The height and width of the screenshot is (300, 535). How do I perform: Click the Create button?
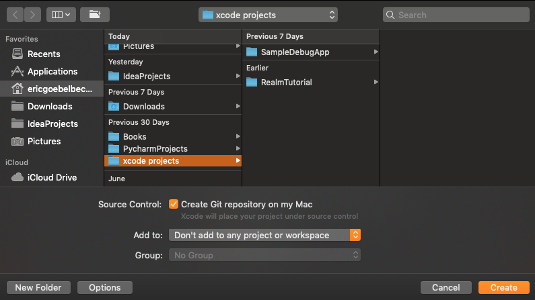(504, 287)
